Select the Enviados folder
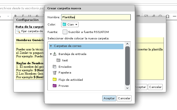 pos(65,67)
